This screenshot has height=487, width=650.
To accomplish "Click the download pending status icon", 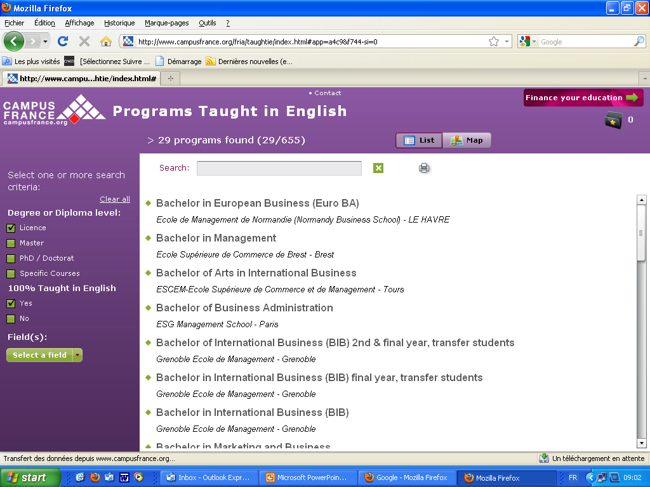I will (543, 458).
